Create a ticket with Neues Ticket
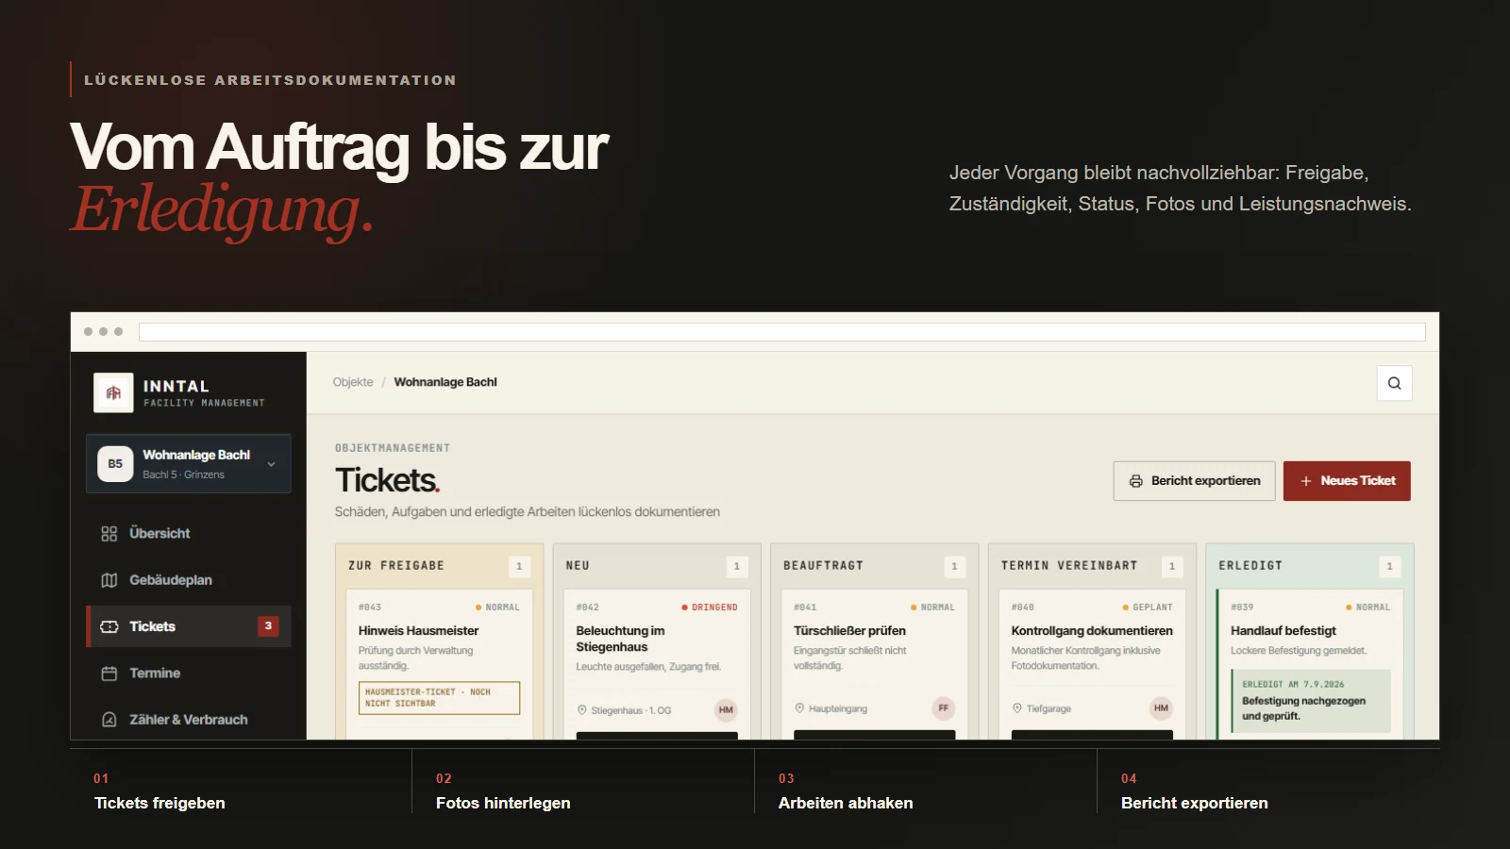The width and height of the screenshot is (1510, 849). pyautogui.click(x=1347, y=481)
